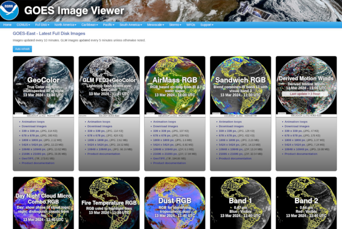Open the GeoColor GeoTIFF download link
Viewport: 342px width, 229px height.
(x=28, y=158)
